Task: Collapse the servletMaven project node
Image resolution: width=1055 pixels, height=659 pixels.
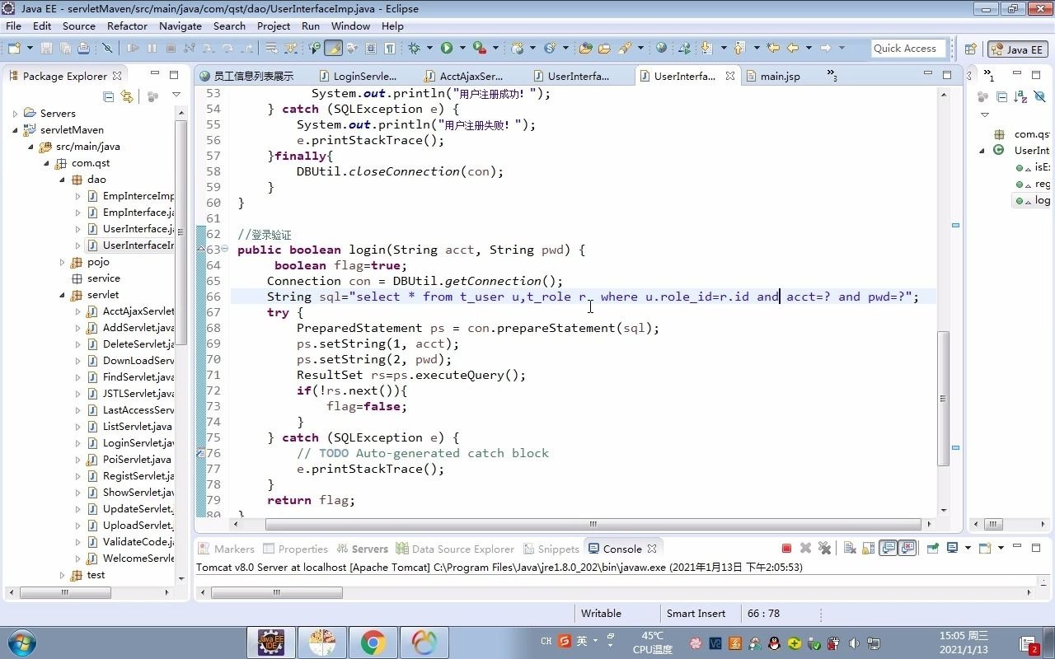Action: pyautogui.click(x=15, y=130)
